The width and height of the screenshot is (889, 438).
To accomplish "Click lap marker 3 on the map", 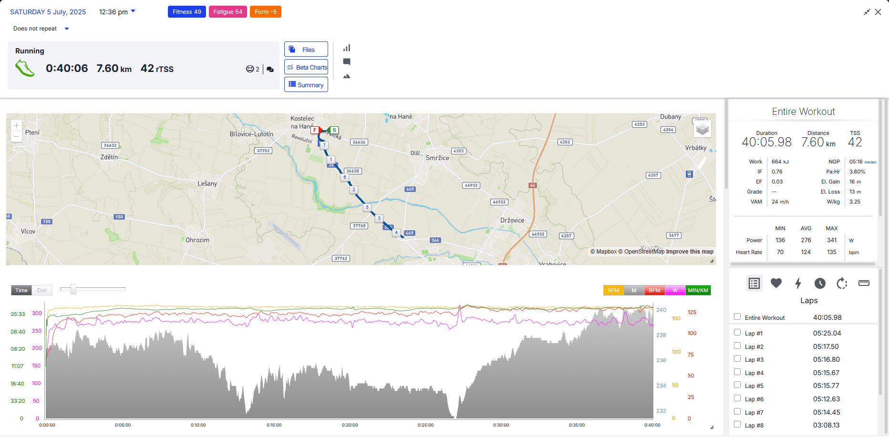I will 379,218.
